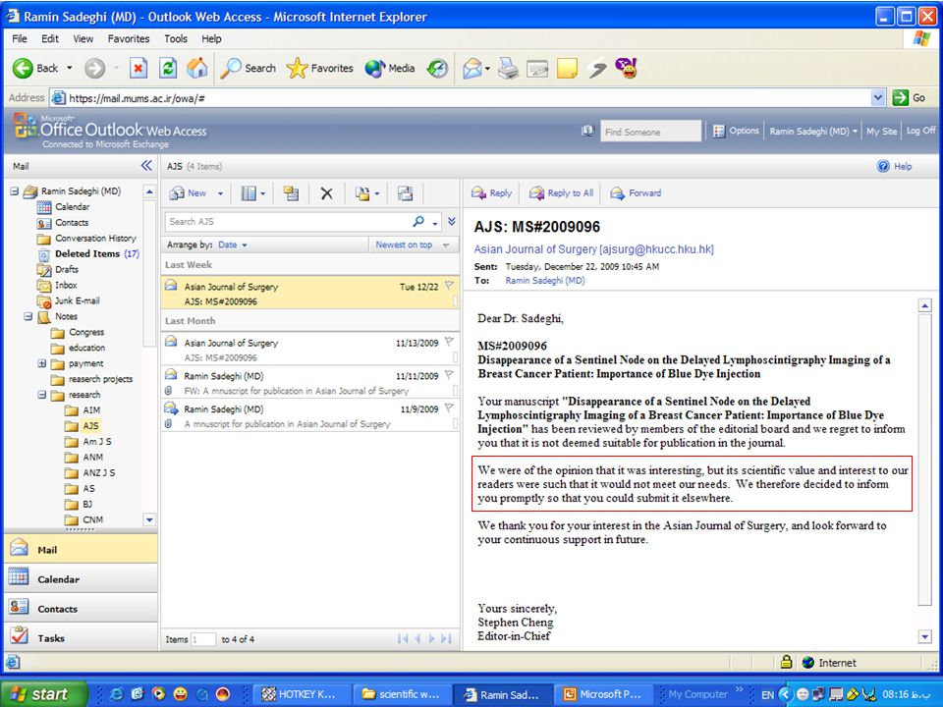
Task: Go to first page of items
Action: (403, 638)
